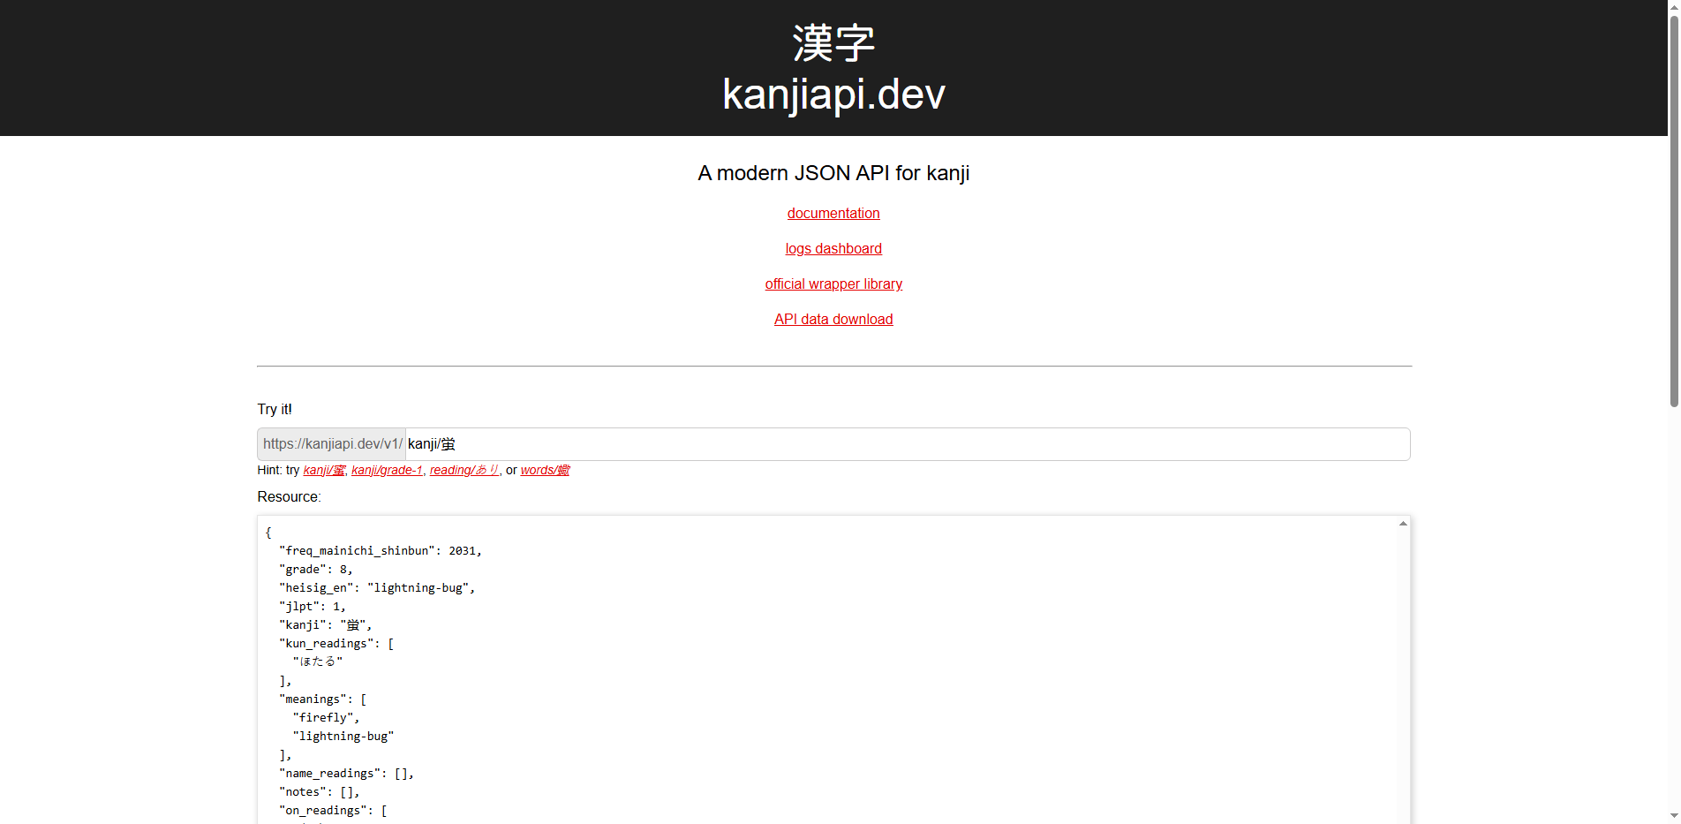
Task: Open the logs dashboard
Action: tap(833, 248)
